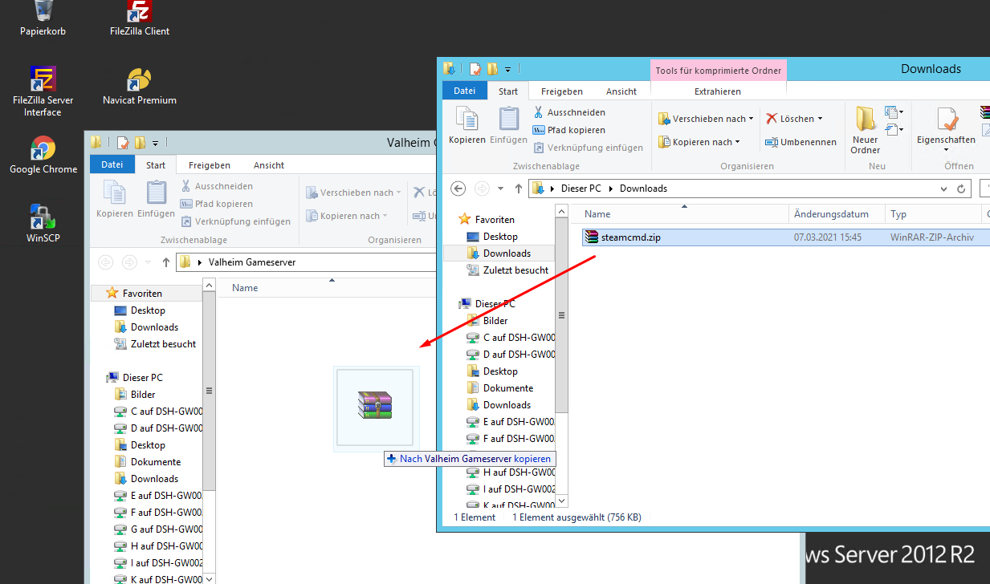Click the Neuer Ordner ribbon icon

pyautogui.click(x=865, y=120)
